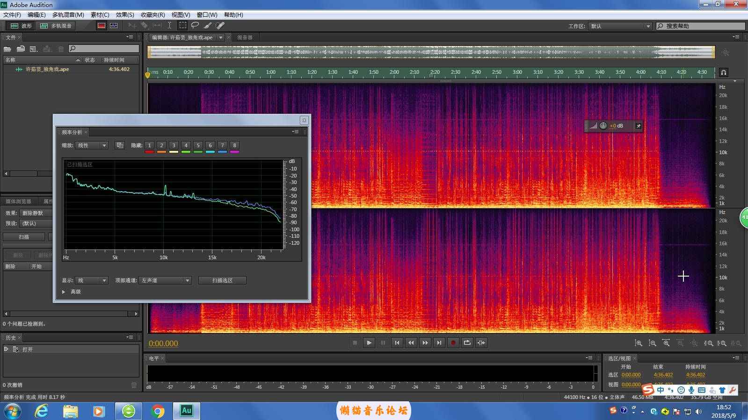Open the frequency analysis panel options menu
This screenshot has height=420, width=748.
[x=296, y=132]
